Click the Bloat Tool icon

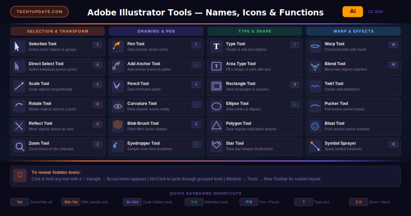point(315,126)
